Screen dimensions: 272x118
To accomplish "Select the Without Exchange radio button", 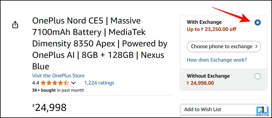I will click(257, 76).
